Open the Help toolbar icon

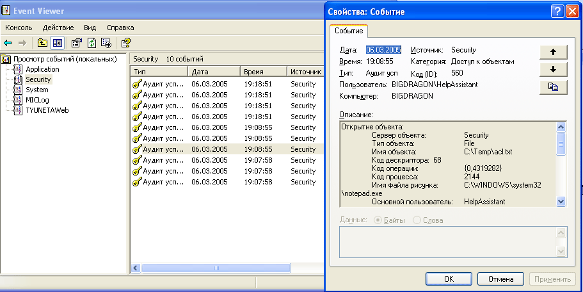125,43
